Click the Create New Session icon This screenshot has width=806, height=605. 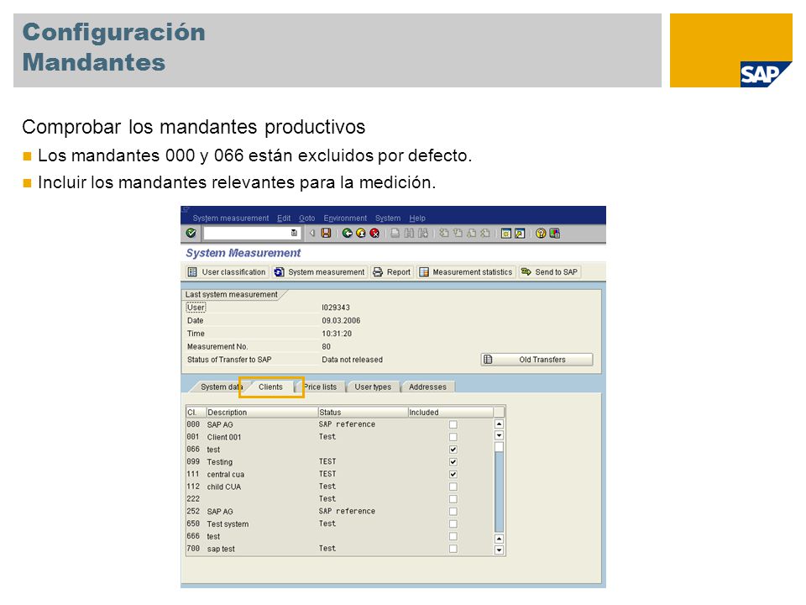505,234
